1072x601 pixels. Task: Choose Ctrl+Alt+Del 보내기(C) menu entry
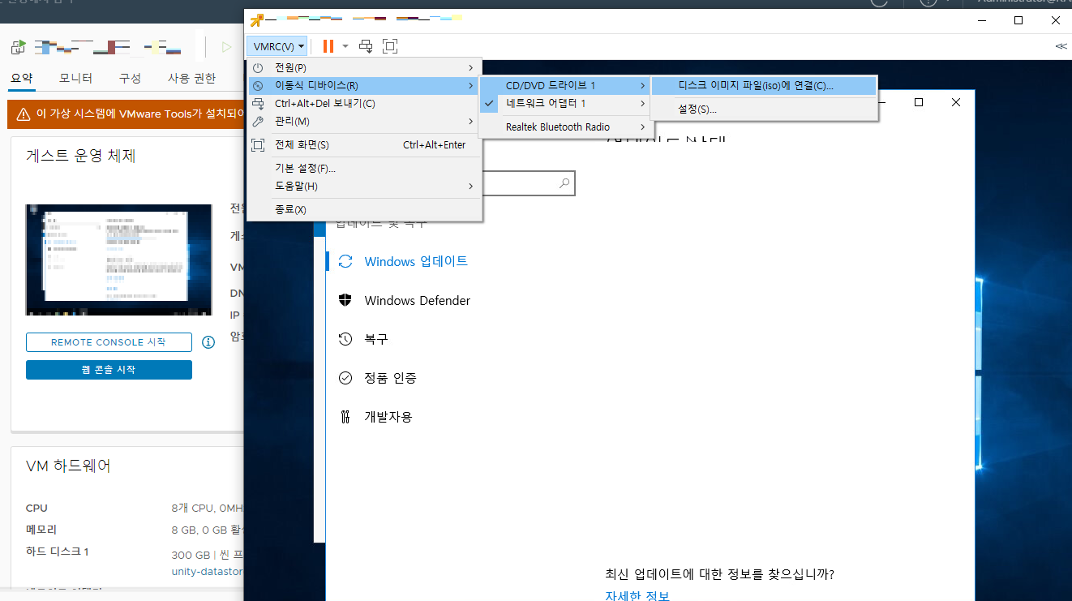click(x=364, y=103)
